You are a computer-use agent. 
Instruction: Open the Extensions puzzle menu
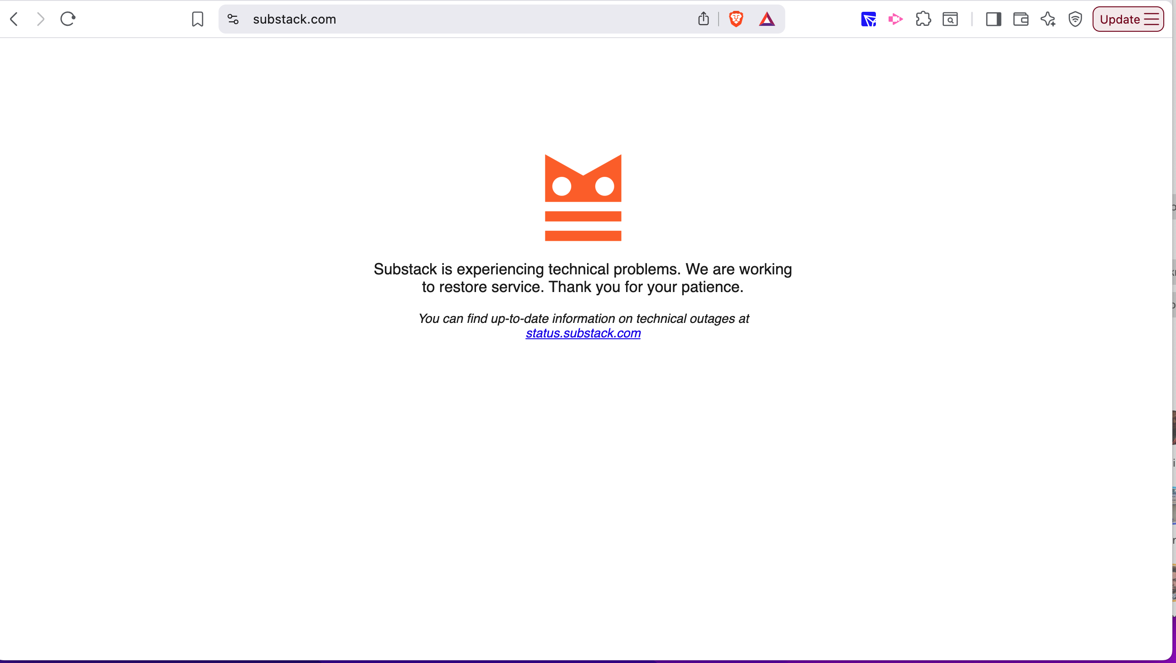(923, 19)
